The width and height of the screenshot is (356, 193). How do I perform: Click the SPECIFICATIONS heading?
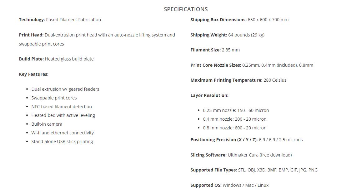(186, 9)
